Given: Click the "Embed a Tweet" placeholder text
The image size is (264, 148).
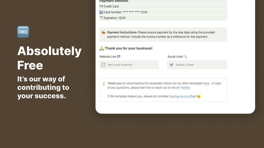Looking at the screenshot, I should (x=185, y=65).
